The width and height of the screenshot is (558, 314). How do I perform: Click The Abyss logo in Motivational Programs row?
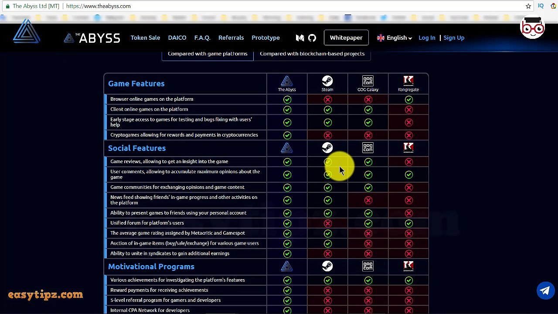[x=287, y=266]
